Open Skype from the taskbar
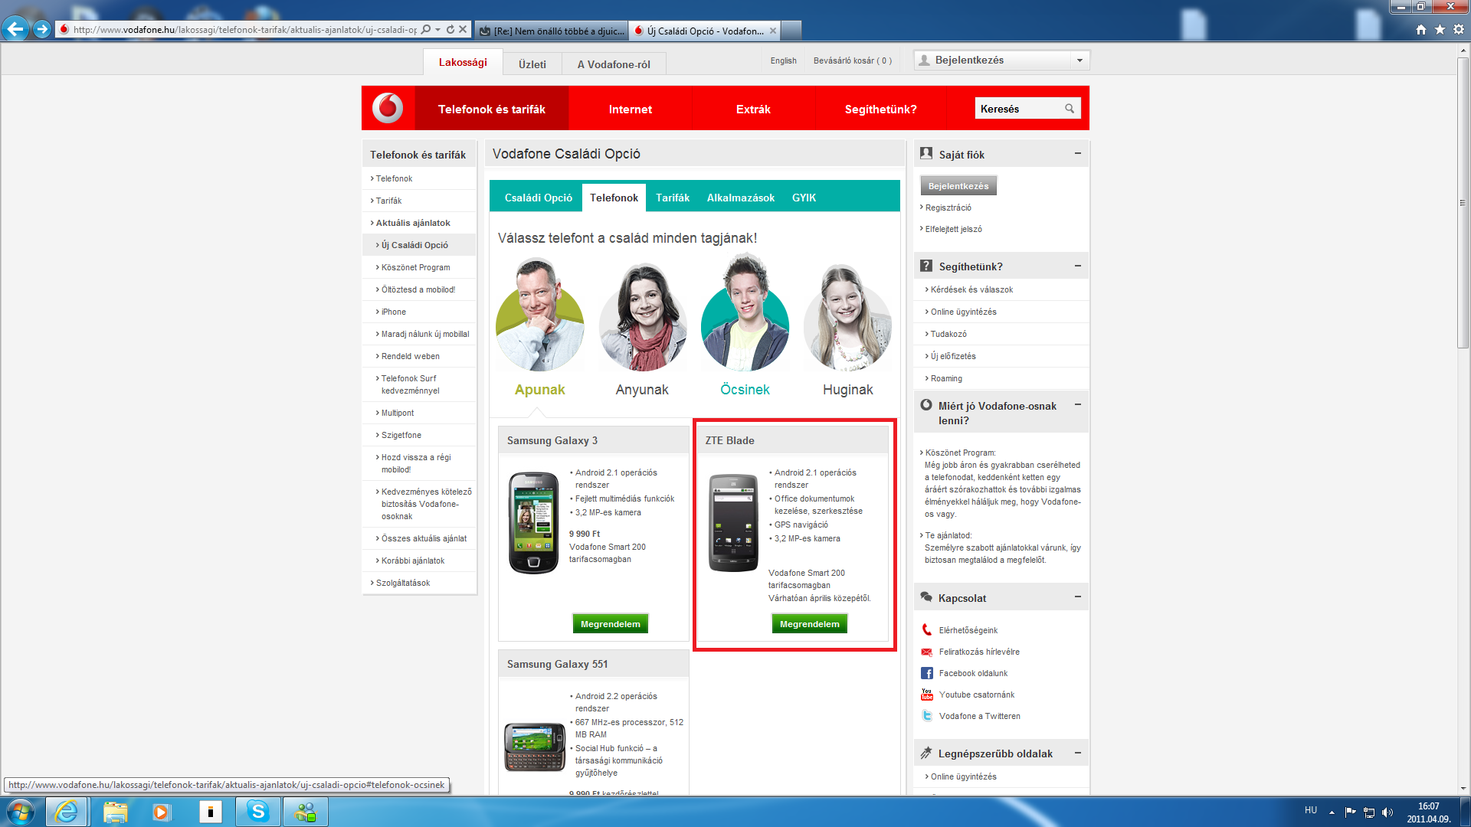Screen dimensions: 1471x827 coord(258,812)
